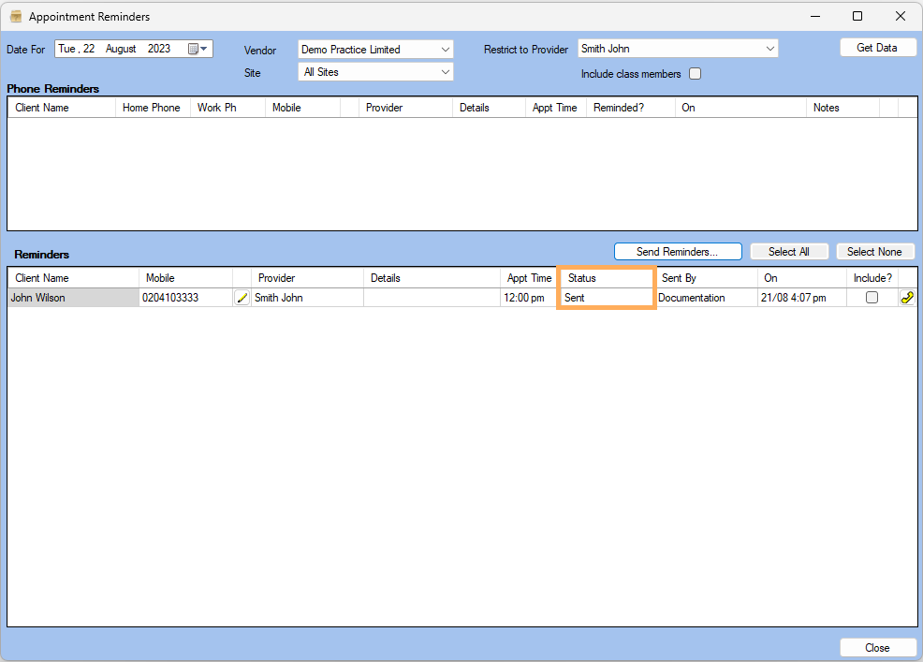This screenshot has width=923, height=662.
Task: Click the day 22 in the Date For field
Action: tap(89, 49)
